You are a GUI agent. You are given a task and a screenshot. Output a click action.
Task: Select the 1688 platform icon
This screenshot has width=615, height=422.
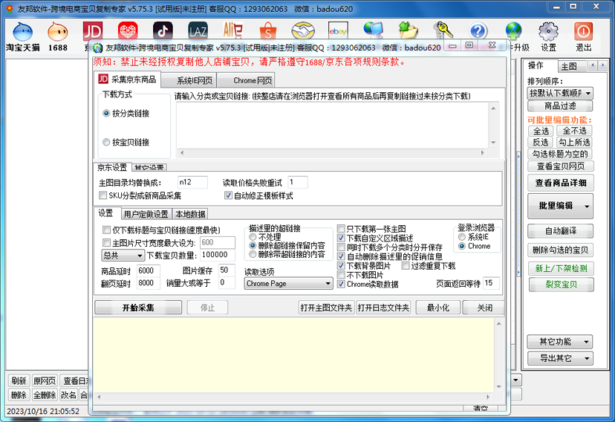click(58, 31)
